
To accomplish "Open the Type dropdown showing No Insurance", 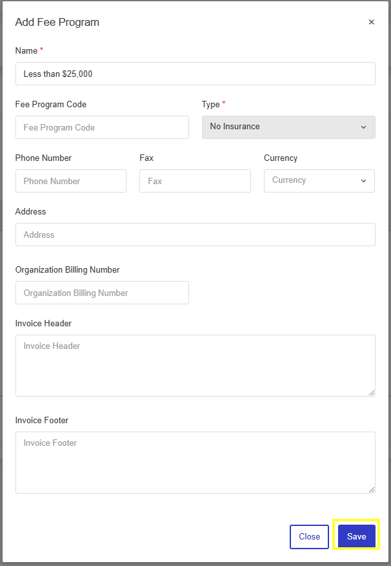I will (288, 127).
